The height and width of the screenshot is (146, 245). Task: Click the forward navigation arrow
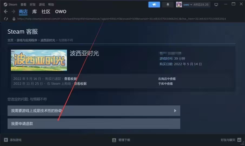(13, 11)
